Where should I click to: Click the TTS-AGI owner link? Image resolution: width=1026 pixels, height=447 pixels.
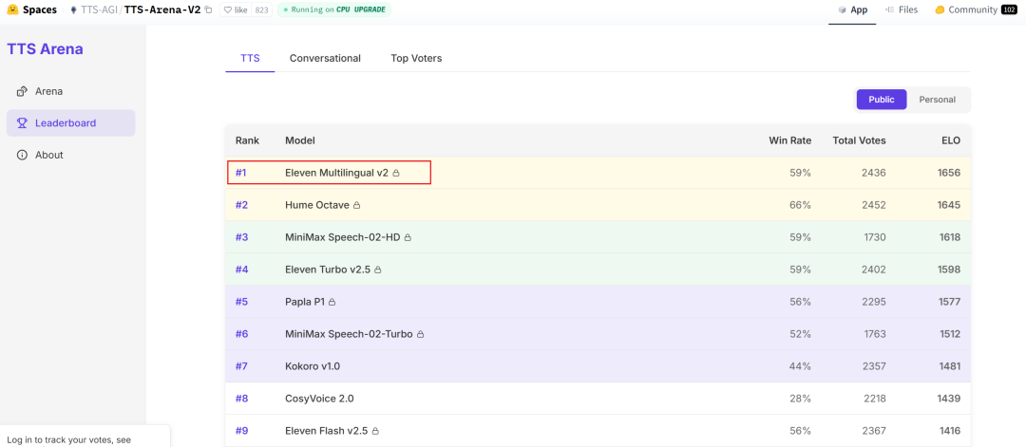click(x=98, y=9)
